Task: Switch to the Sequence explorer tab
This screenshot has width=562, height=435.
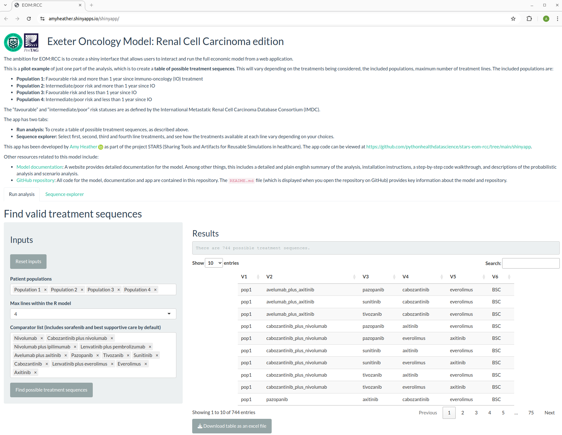Action: tap(65, 194)
